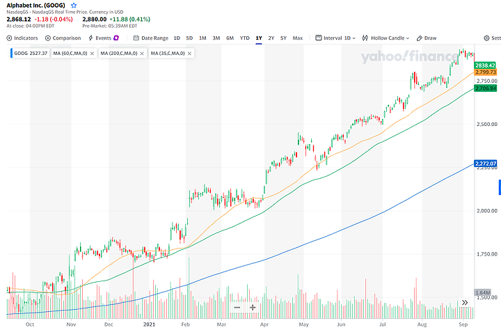Click the 2,000.00 price axis label
The image size is (501, 330).
[x=487, y=211]
